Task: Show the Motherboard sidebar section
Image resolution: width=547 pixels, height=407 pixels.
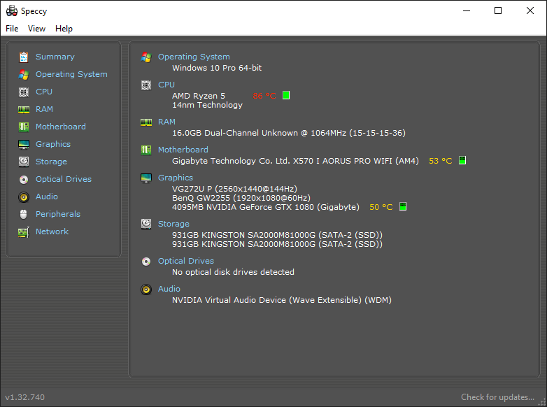Action: (61, 127)
